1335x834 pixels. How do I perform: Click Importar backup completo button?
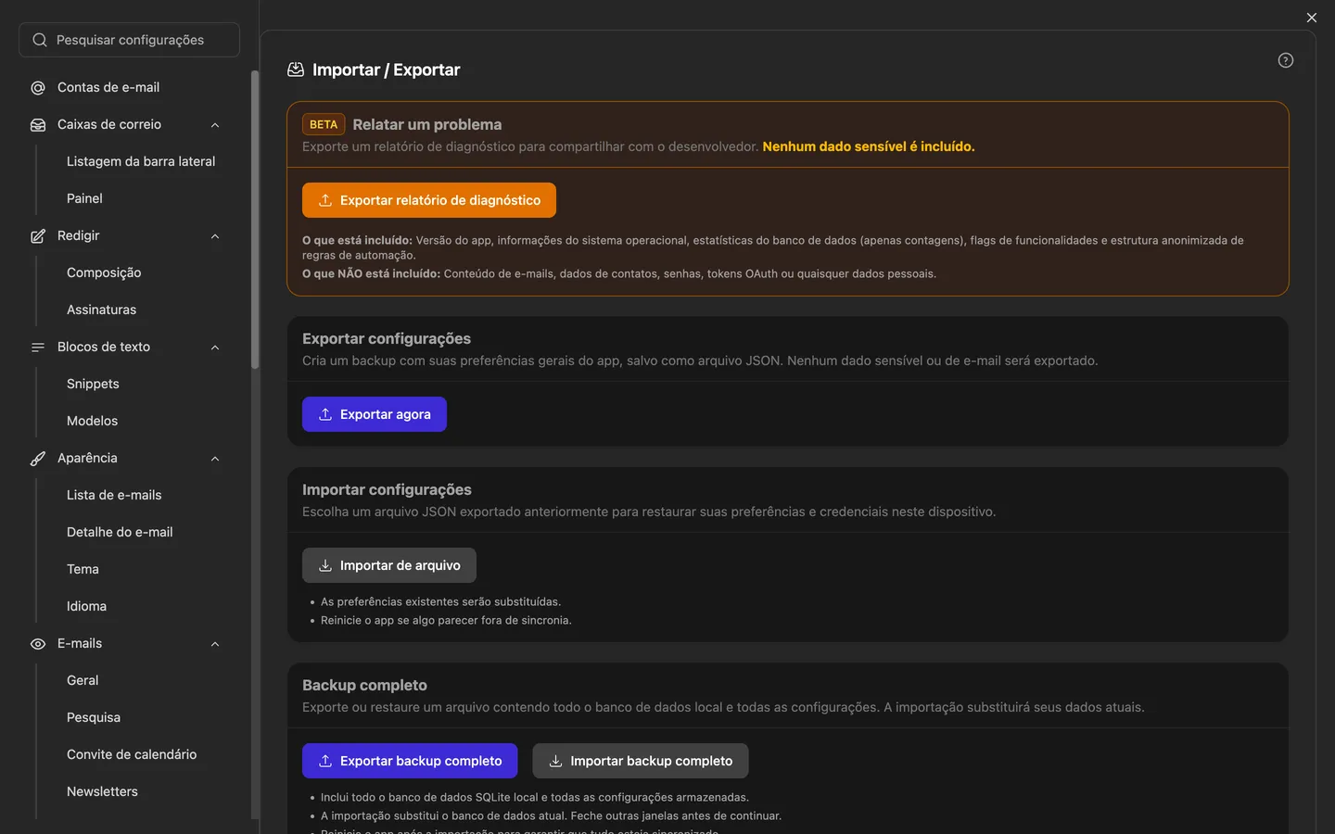click(641, 761)
